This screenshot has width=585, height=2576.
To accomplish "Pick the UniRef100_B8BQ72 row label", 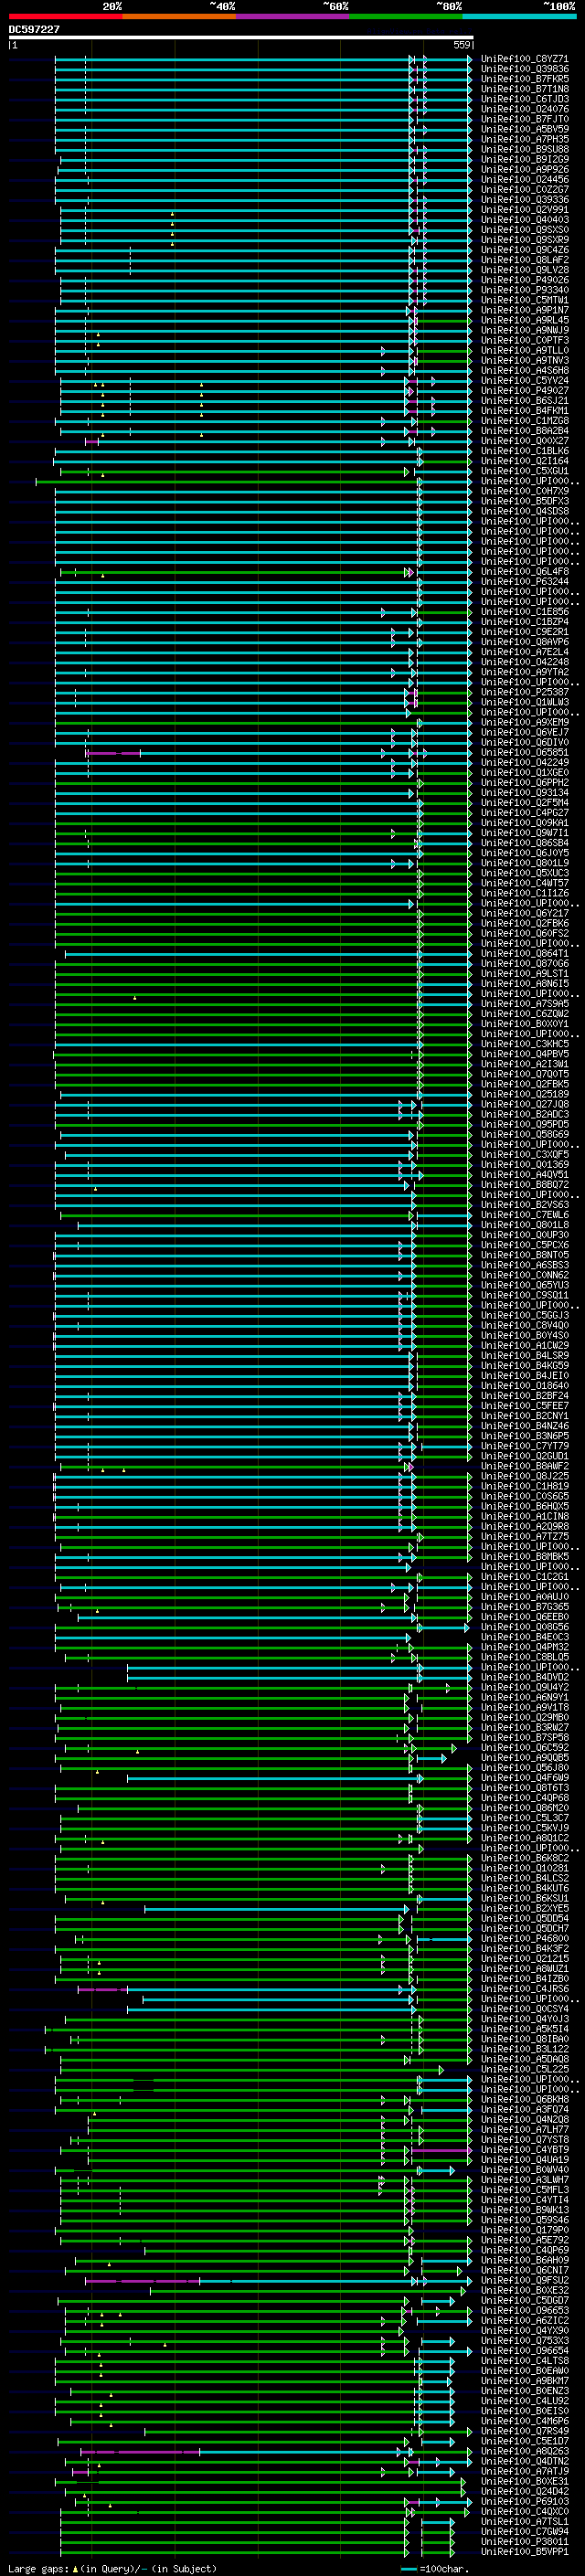I will point(525,1184).
